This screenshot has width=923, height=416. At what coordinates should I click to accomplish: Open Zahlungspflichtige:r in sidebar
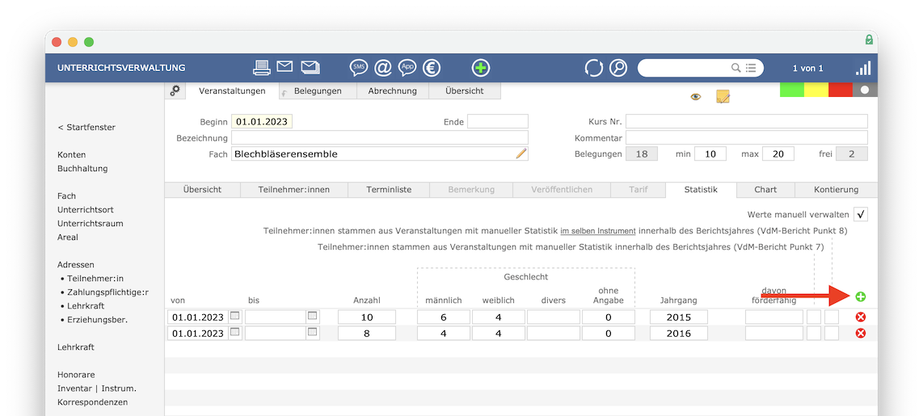pos(107,292)
